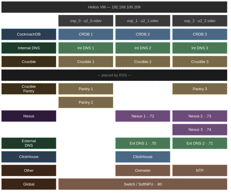Click the CRDB 2 box

(x=143, y=34)
